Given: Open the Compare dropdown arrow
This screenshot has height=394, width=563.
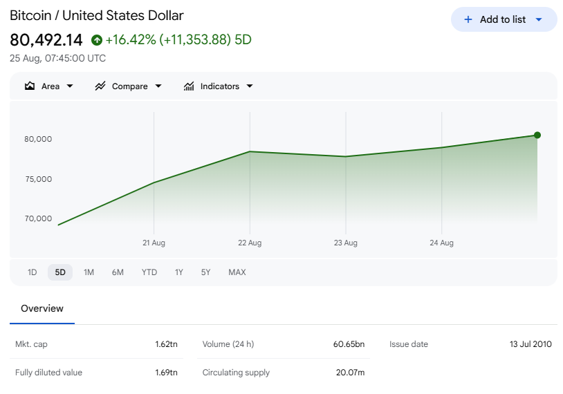Looking at the screenshot, I should click(x=158, y=86).
